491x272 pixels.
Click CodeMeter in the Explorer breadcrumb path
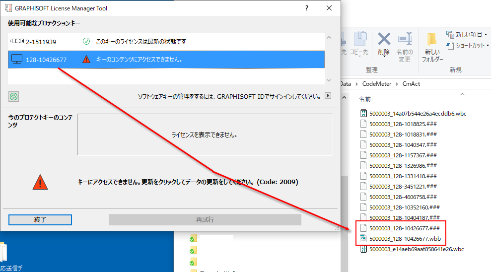377,84
